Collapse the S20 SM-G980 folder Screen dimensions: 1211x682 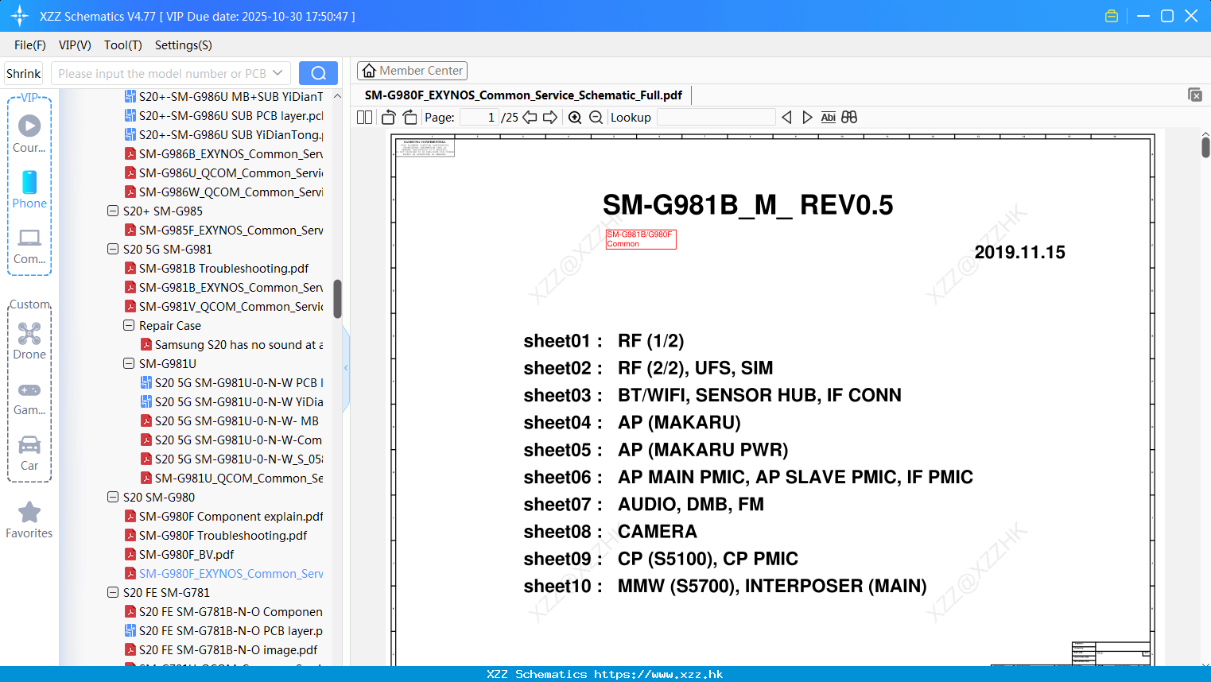click(x=113, y=498)
